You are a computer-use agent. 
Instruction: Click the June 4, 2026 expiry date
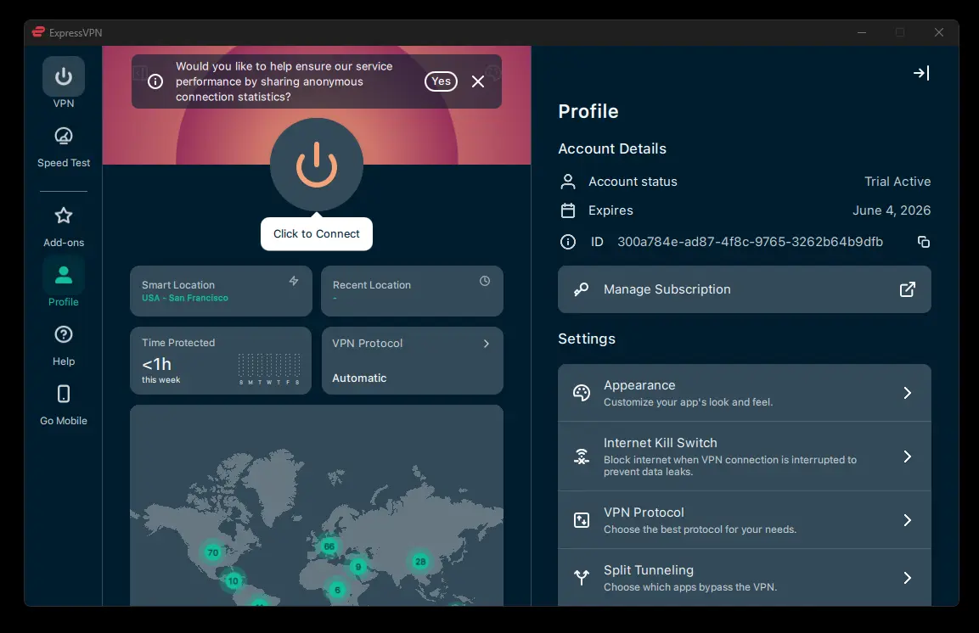[892, 210]
